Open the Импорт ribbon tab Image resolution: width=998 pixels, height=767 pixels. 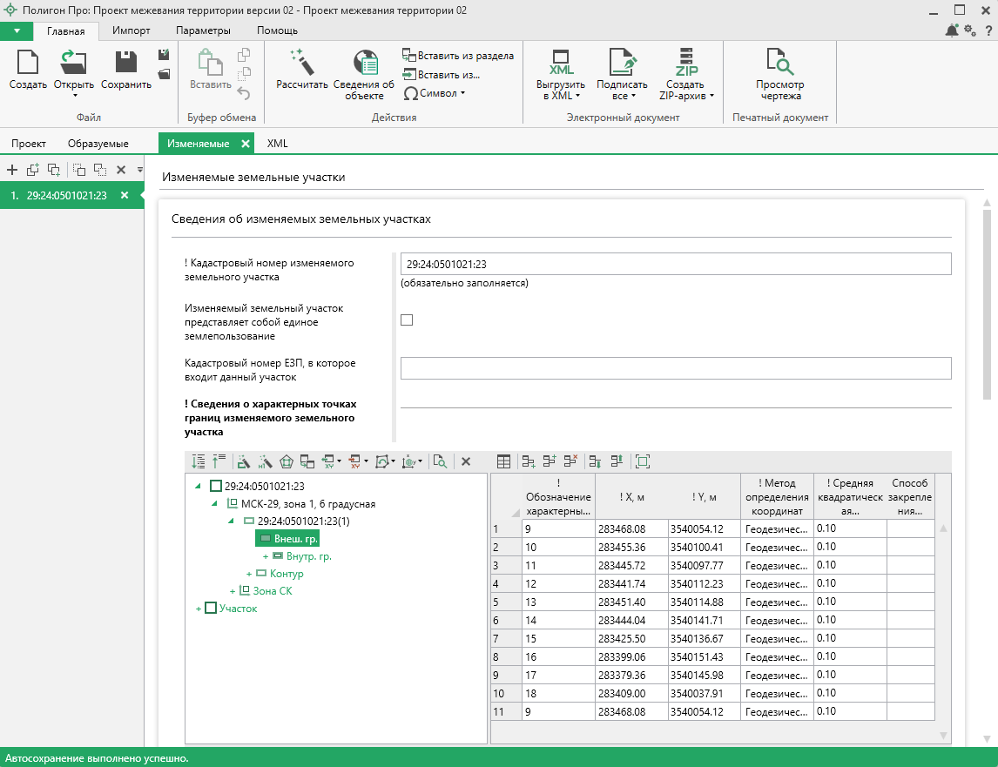[x=131, y=30]
